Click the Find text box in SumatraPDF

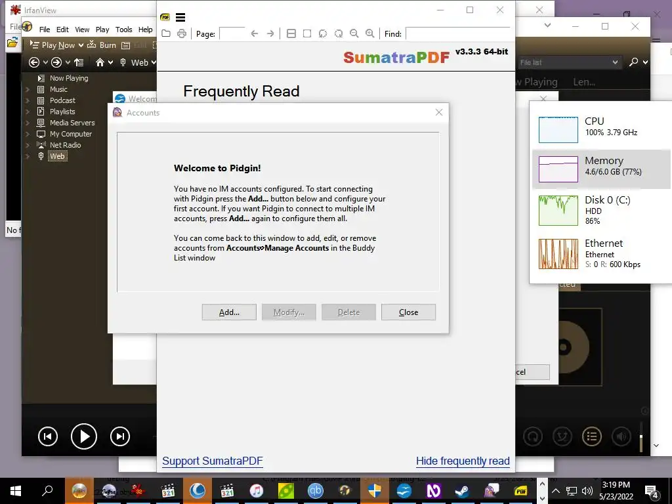(x=457, y=33)
